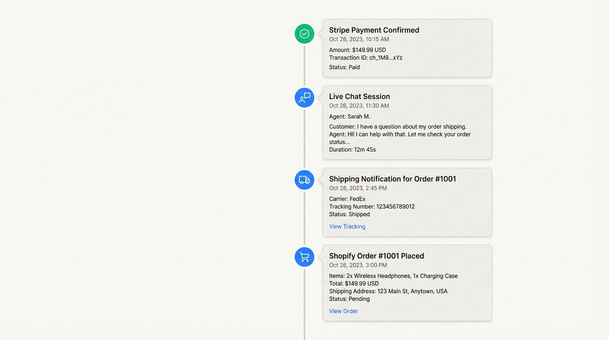Click the 3:00 PM order timestamp
Screen dimensions: 609x340
click(x=358, y=265)
